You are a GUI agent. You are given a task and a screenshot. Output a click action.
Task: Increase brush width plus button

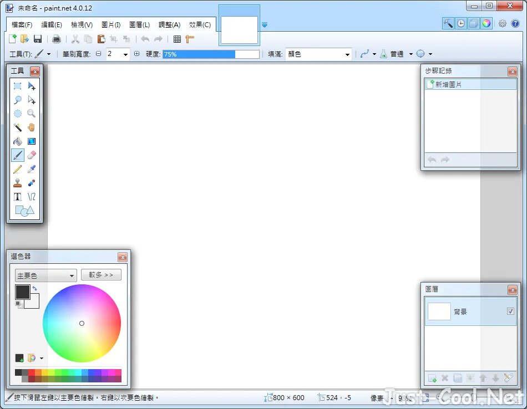click(137, 54)
